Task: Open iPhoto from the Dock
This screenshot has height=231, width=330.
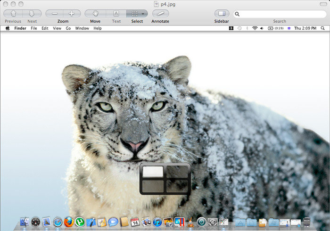Action: 168,222
